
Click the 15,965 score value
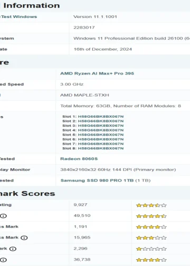coord(82,237)
